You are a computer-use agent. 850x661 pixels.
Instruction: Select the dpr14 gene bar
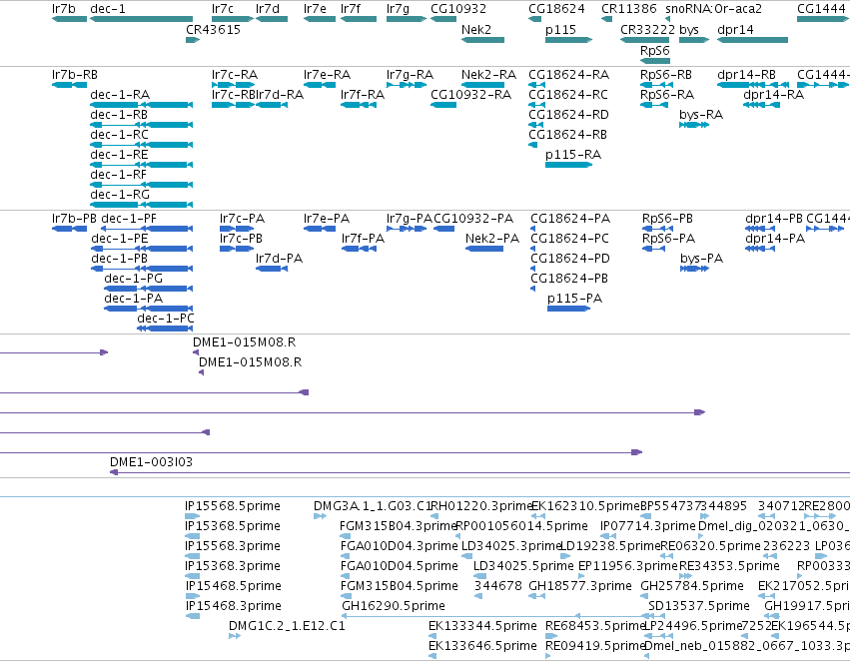coord(752,40)
